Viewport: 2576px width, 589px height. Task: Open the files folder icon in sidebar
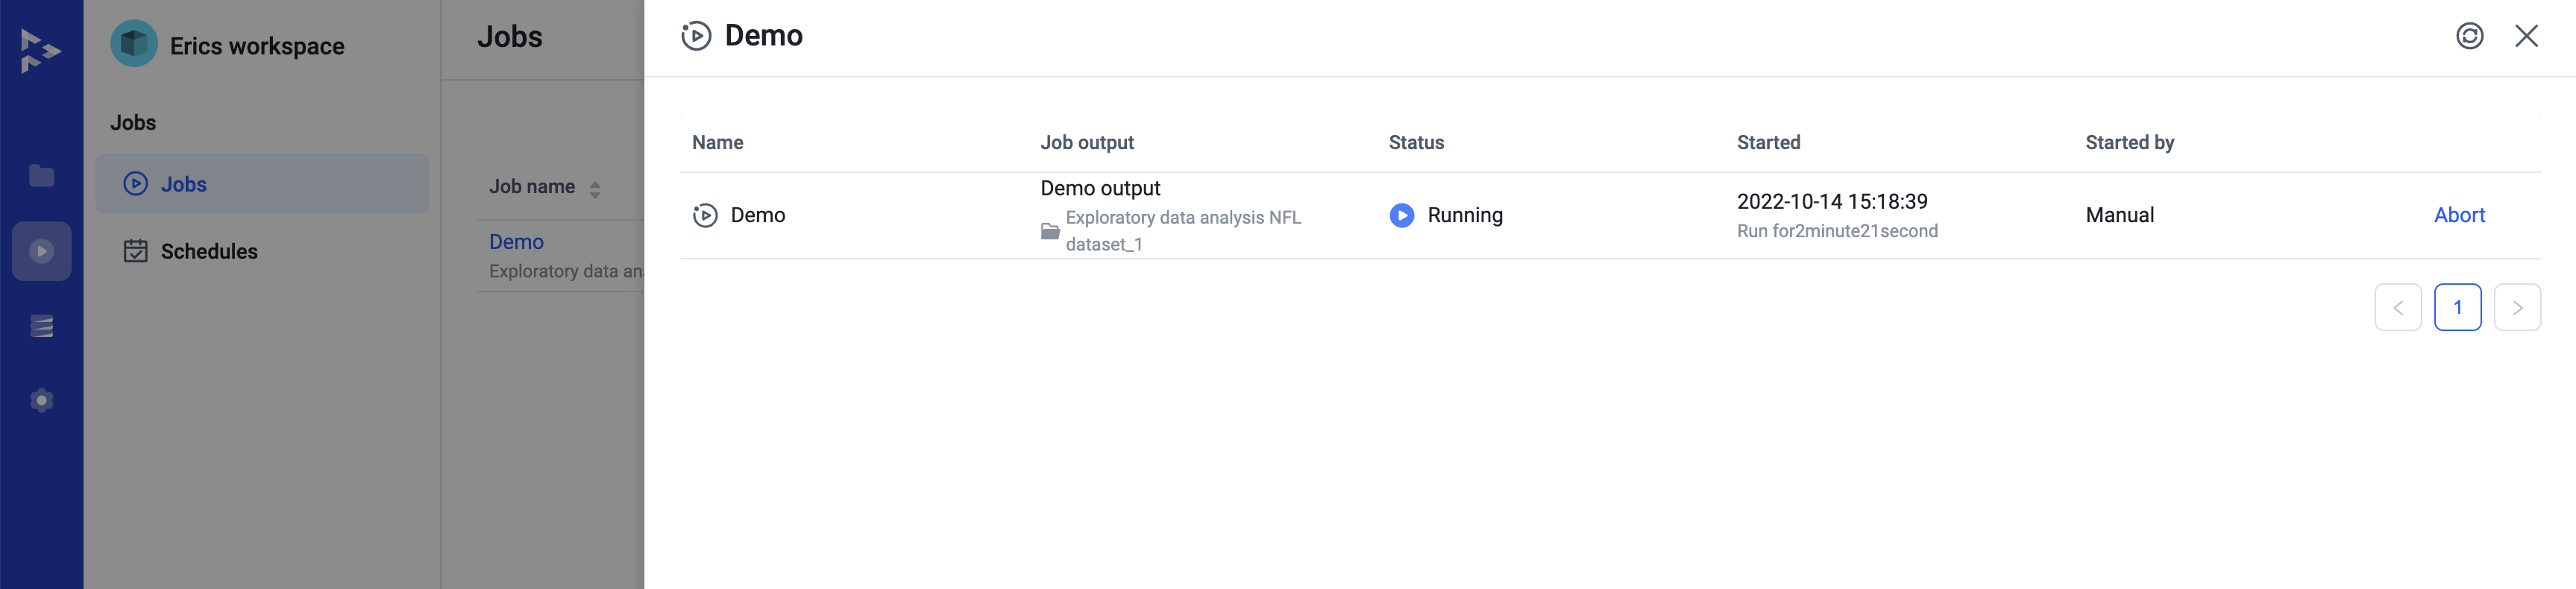(41, 176)
